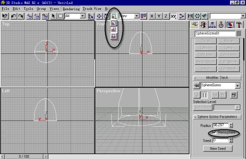The height and width of the screenshot is (159, 246).
Task: Click the Seed spinner arrows
Action: coord(231,140)
